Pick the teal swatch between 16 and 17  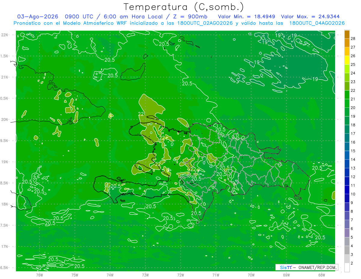(x=347, y=138)
